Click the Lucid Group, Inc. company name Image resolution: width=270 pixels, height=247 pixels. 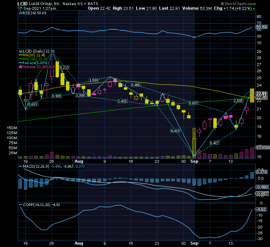point(45,3)
